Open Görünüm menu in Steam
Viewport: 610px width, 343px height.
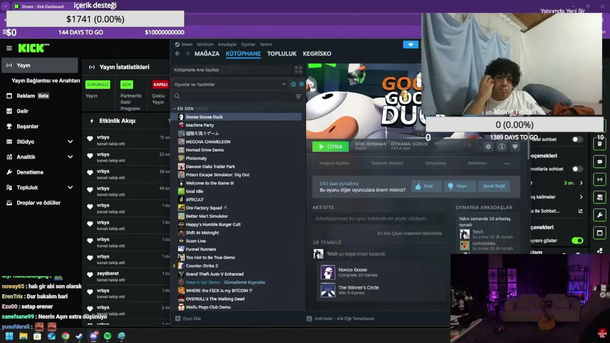pos(205,44)
